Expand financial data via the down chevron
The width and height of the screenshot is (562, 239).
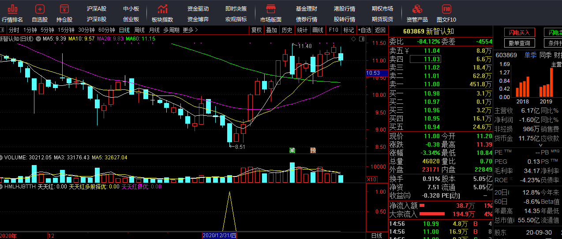coord(541,145)
